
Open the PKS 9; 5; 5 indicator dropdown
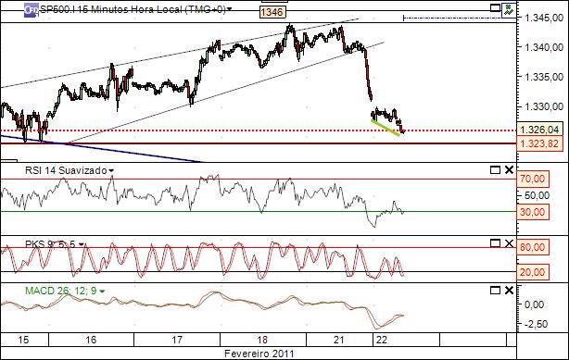82,244
